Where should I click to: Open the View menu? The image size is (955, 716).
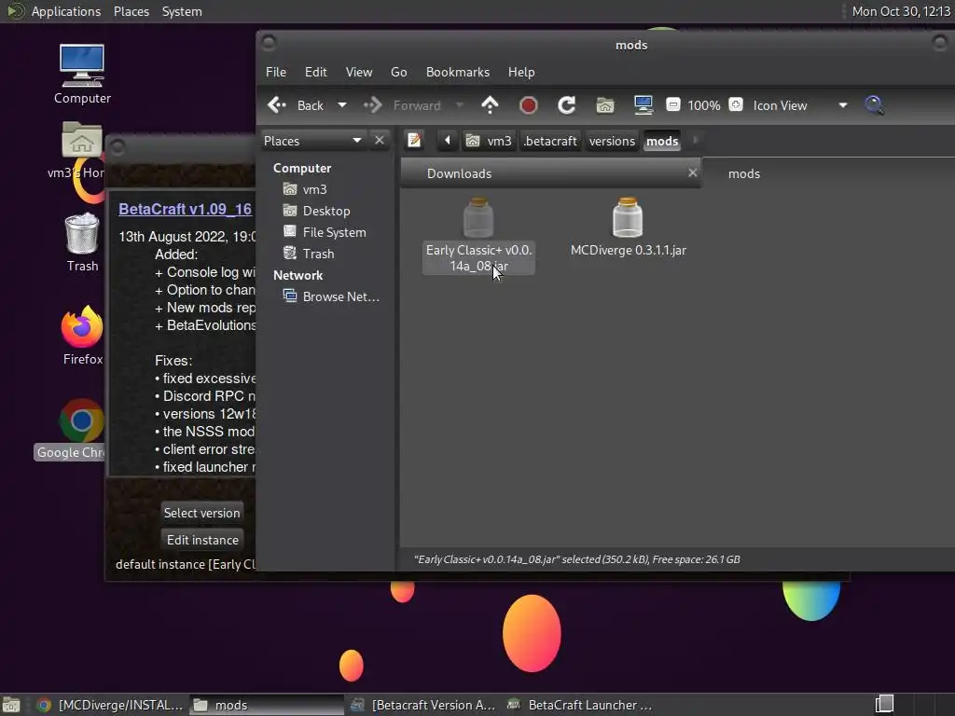coord(359,72)
